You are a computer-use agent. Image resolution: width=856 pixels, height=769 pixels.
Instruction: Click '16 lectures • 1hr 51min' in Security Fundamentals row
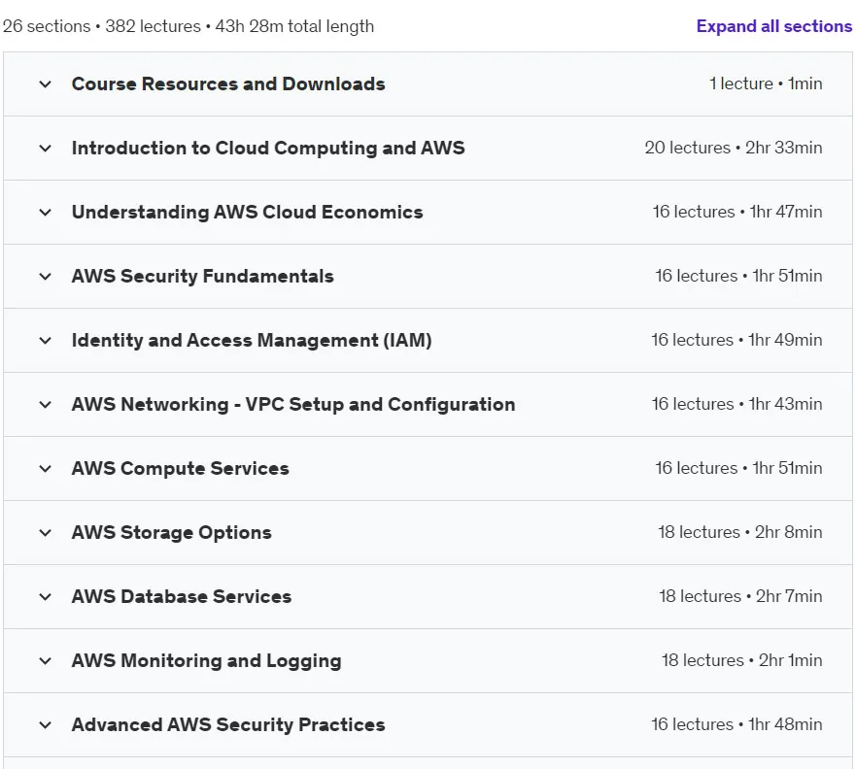(x=738, y=276)
